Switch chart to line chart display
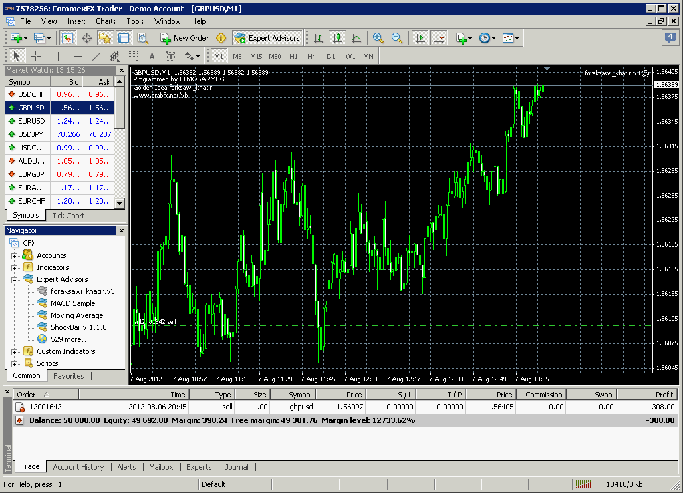 pyautogui.click(x=356, y=38)
